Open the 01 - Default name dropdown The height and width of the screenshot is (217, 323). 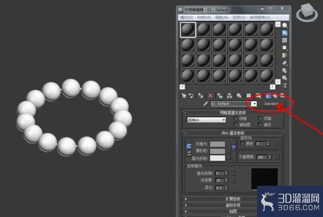point(255,103)
